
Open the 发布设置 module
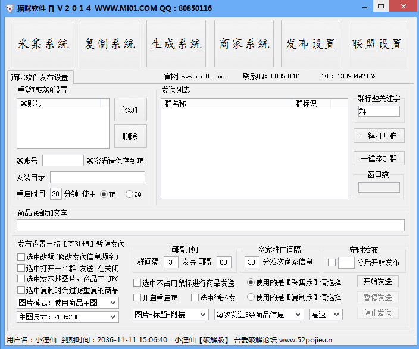click(x=310, y=43)
